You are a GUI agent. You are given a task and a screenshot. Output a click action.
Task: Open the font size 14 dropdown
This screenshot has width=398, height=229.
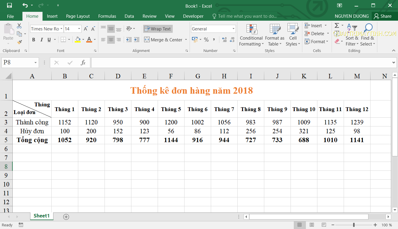tap(79, 29)
